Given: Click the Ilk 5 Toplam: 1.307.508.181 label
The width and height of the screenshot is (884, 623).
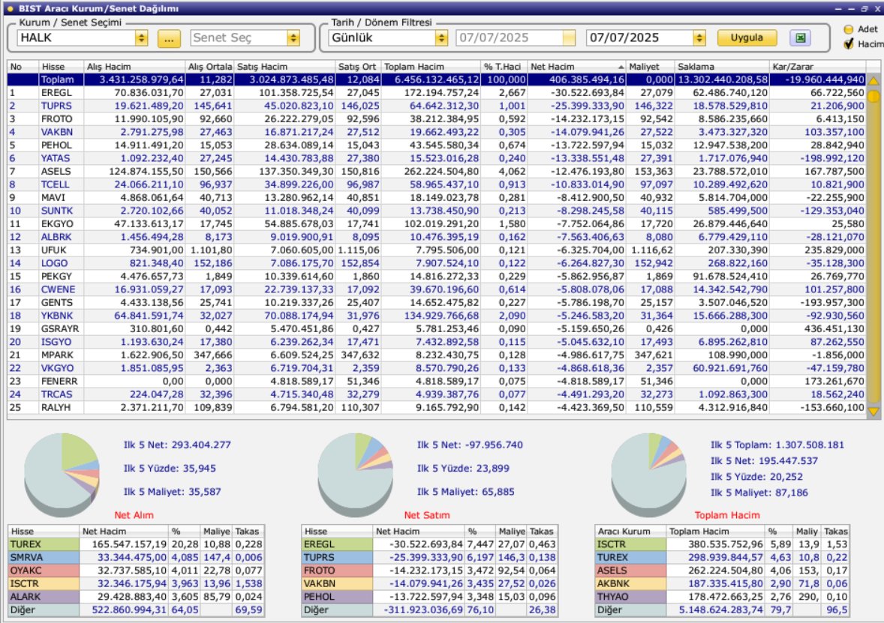Looking at the screenshot, I should click(x=777, y=445).
